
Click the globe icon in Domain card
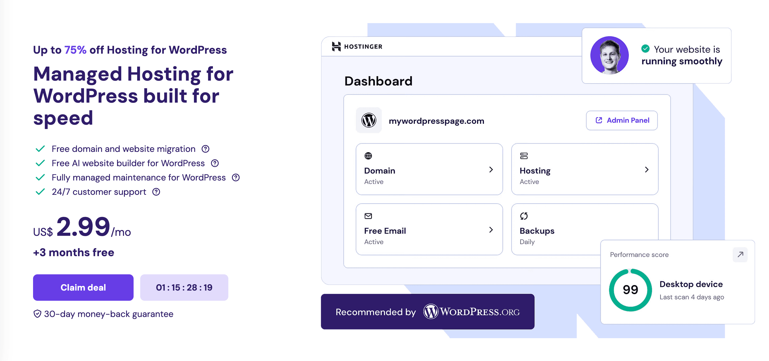[x=368, y=156]
